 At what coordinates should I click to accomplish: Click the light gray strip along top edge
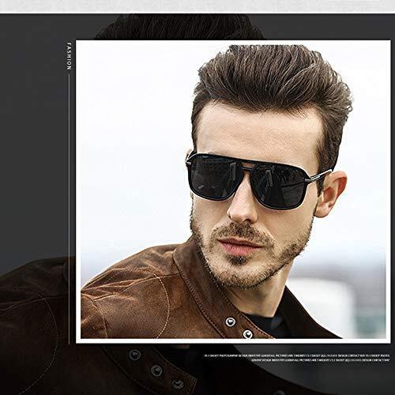197,6
